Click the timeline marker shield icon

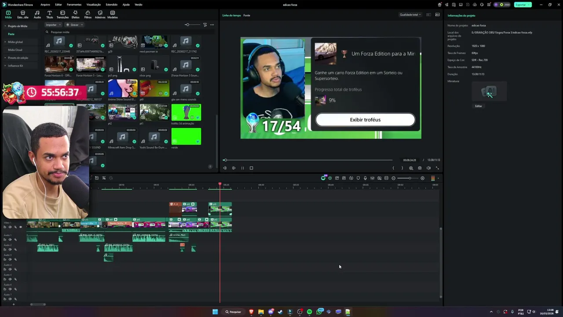[358, 178]
